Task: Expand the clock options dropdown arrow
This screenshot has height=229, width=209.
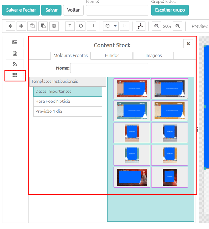Action: 115,26
